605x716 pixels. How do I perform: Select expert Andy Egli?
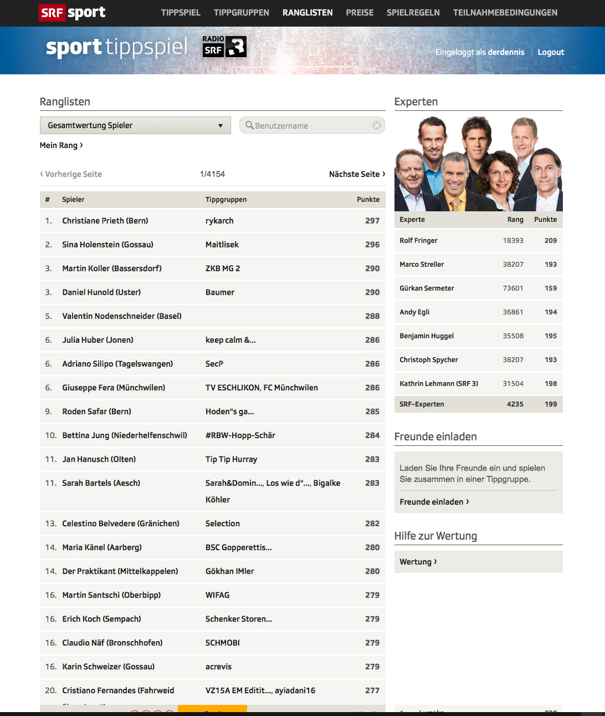tap(414, 312)
